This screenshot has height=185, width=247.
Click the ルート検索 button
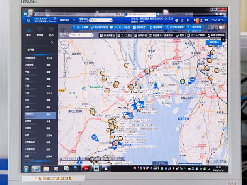click(80, 27)
